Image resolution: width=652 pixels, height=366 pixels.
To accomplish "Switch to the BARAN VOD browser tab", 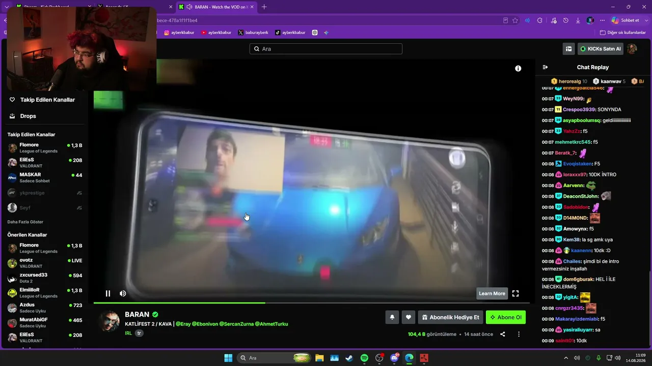I will point(216,7).
